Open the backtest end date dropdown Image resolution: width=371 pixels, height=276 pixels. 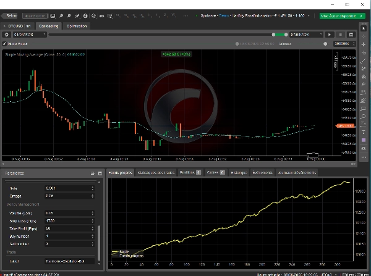click(x=306, y=35)
